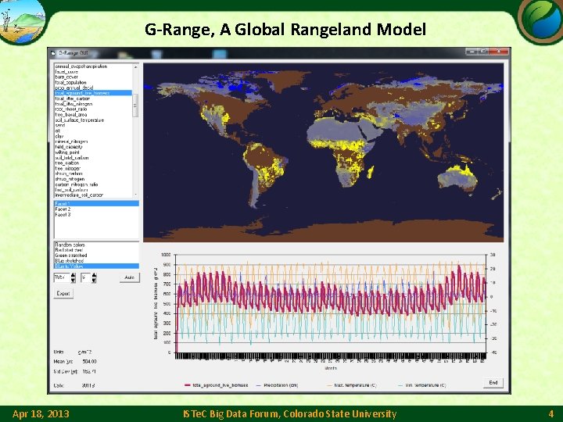Select Facet 2 in the facet list
Screen dimensions: 563x422
63,209
